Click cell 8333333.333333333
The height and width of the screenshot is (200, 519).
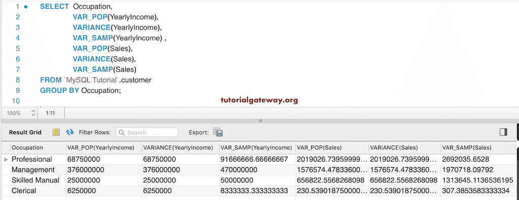(x=257, y=191)
